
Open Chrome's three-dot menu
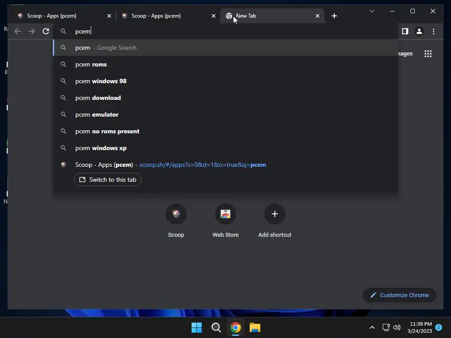tap(433, 31)
